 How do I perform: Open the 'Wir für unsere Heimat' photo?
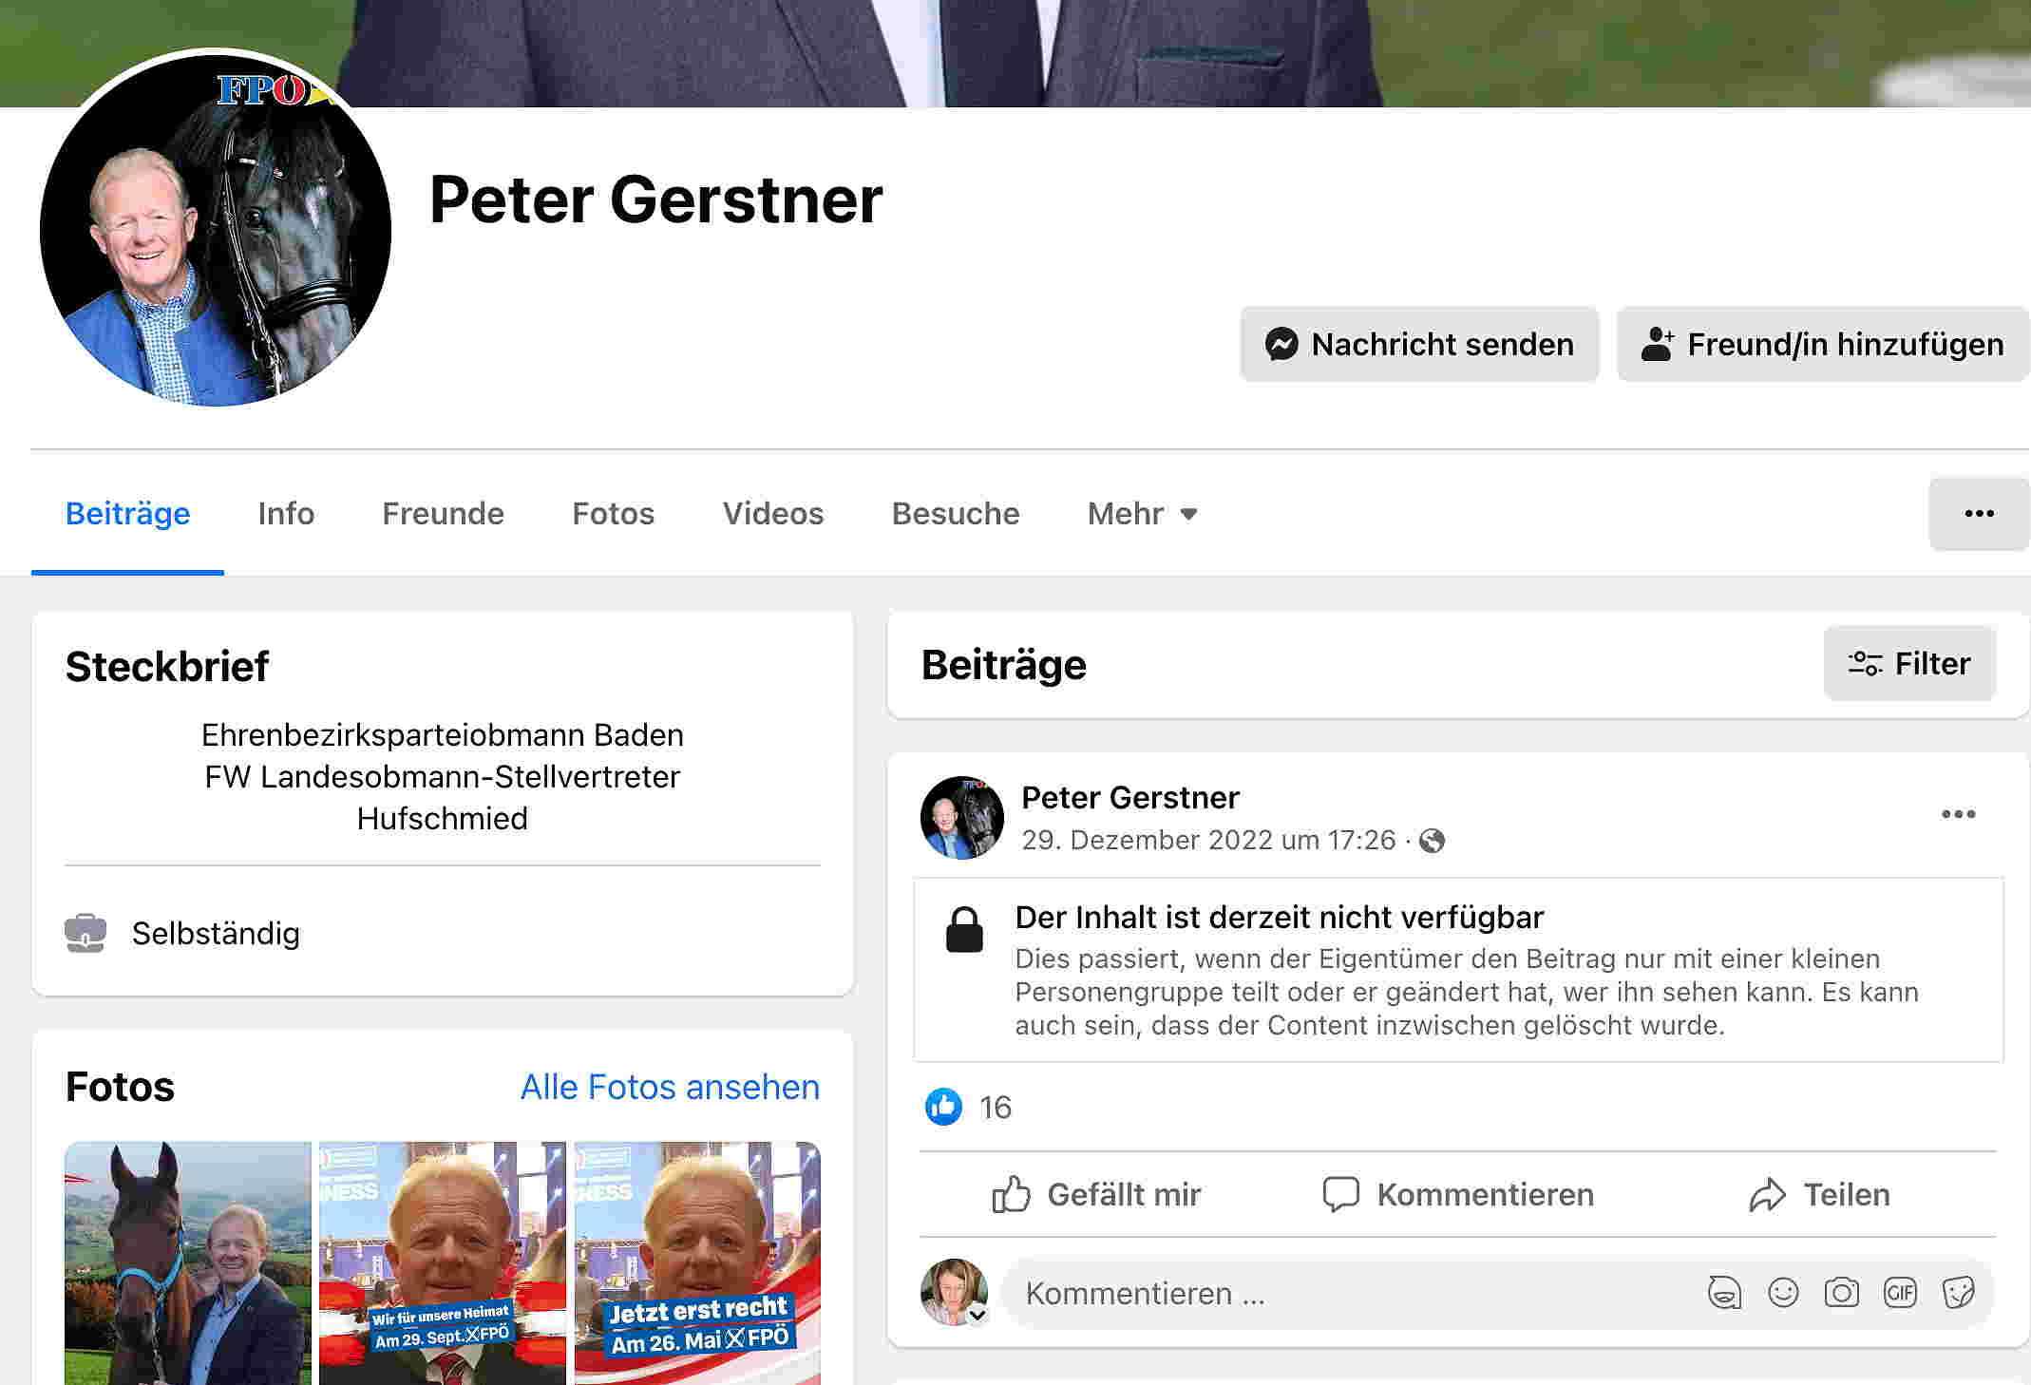click(443, 1262)
